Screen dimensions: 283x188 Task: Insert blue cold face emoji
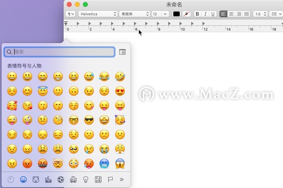104,163
